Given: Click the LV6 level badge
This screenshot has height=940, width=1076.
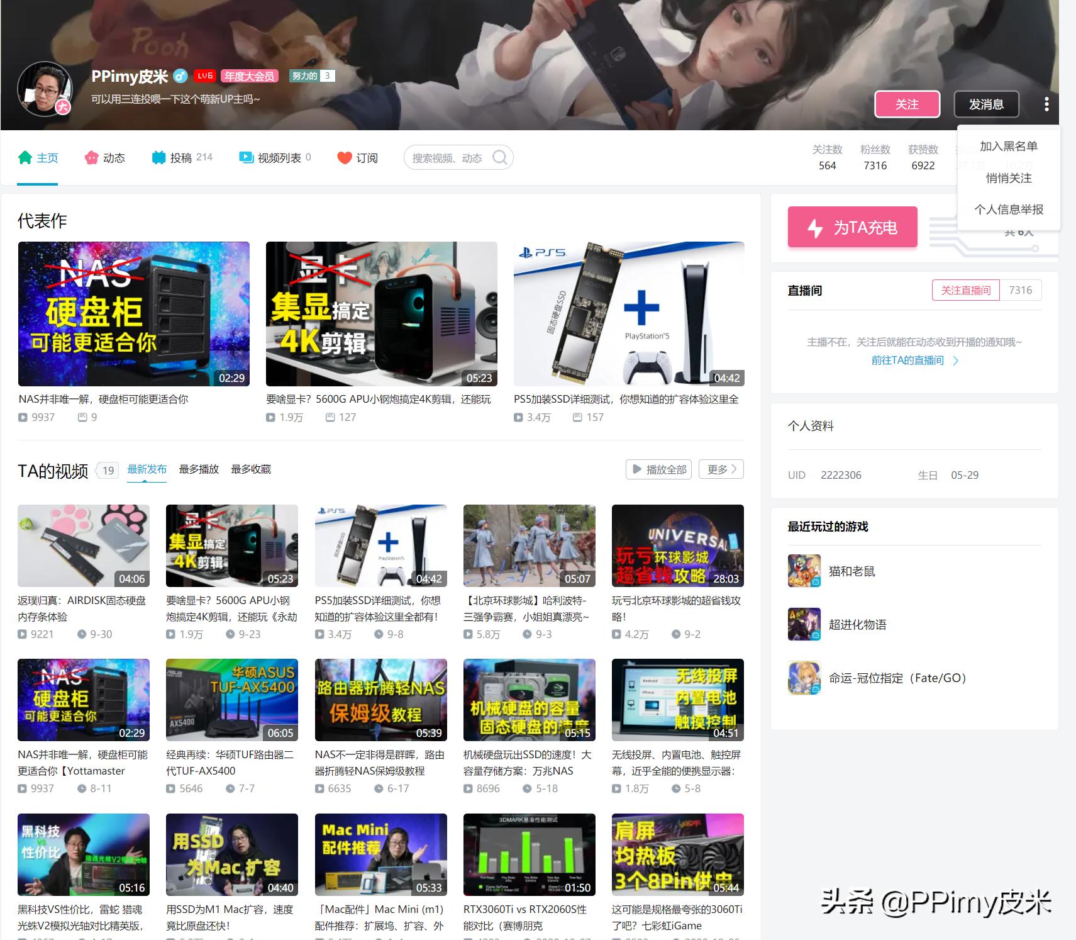Looking at the screenshot, I should (x=205, y=76).
